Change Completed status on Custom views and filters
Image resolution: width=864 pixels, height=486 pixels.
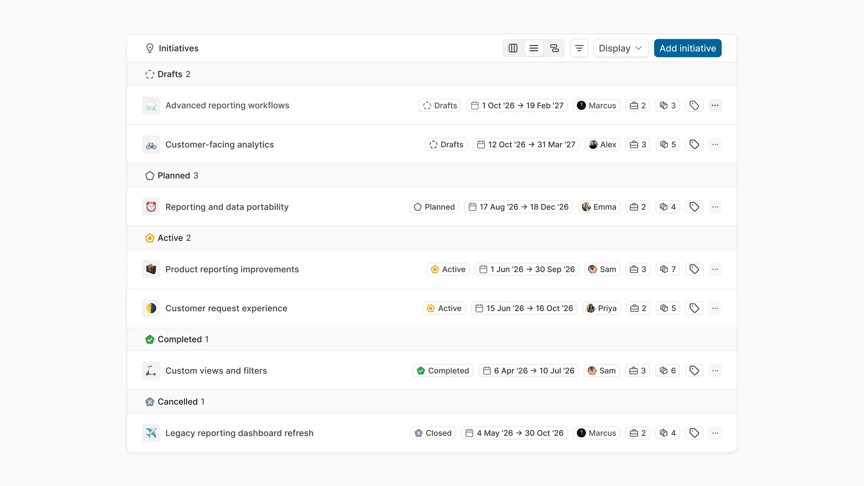[442, 371]
